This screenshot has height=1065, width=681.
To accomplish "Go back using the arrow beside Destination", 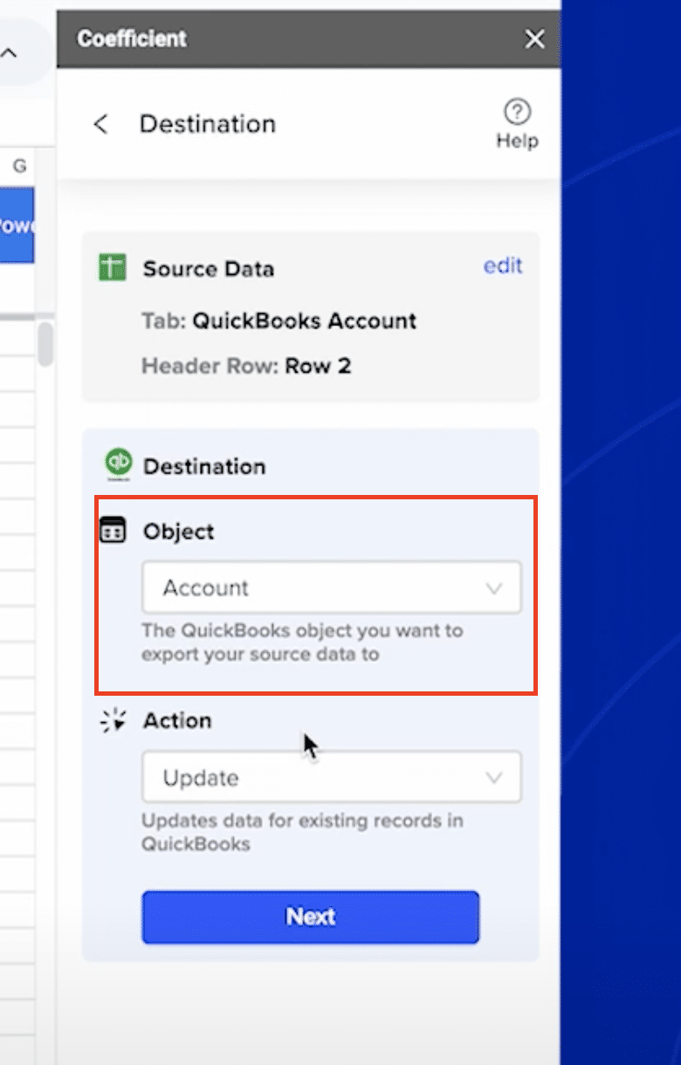I will coord(101,124).
